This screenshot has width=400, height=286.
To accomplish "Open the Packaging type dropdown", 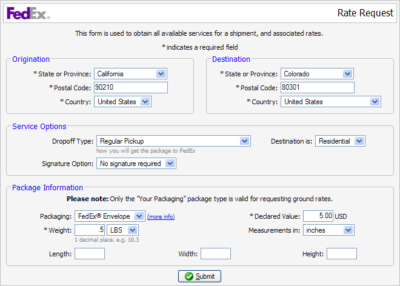I will [110, 216].
